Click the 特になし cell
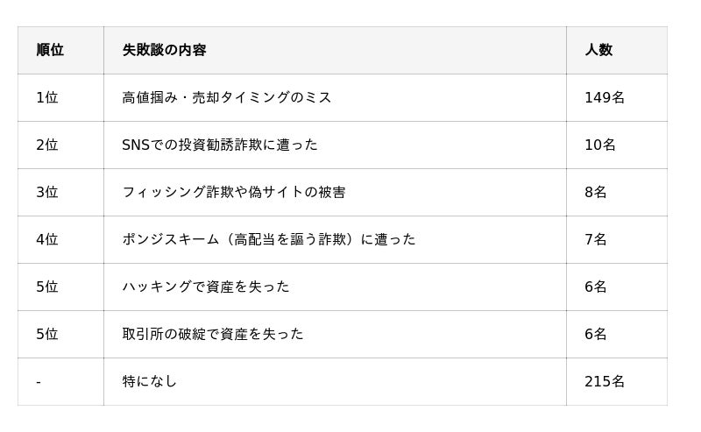The image size is (701, 432). point(150,381)
